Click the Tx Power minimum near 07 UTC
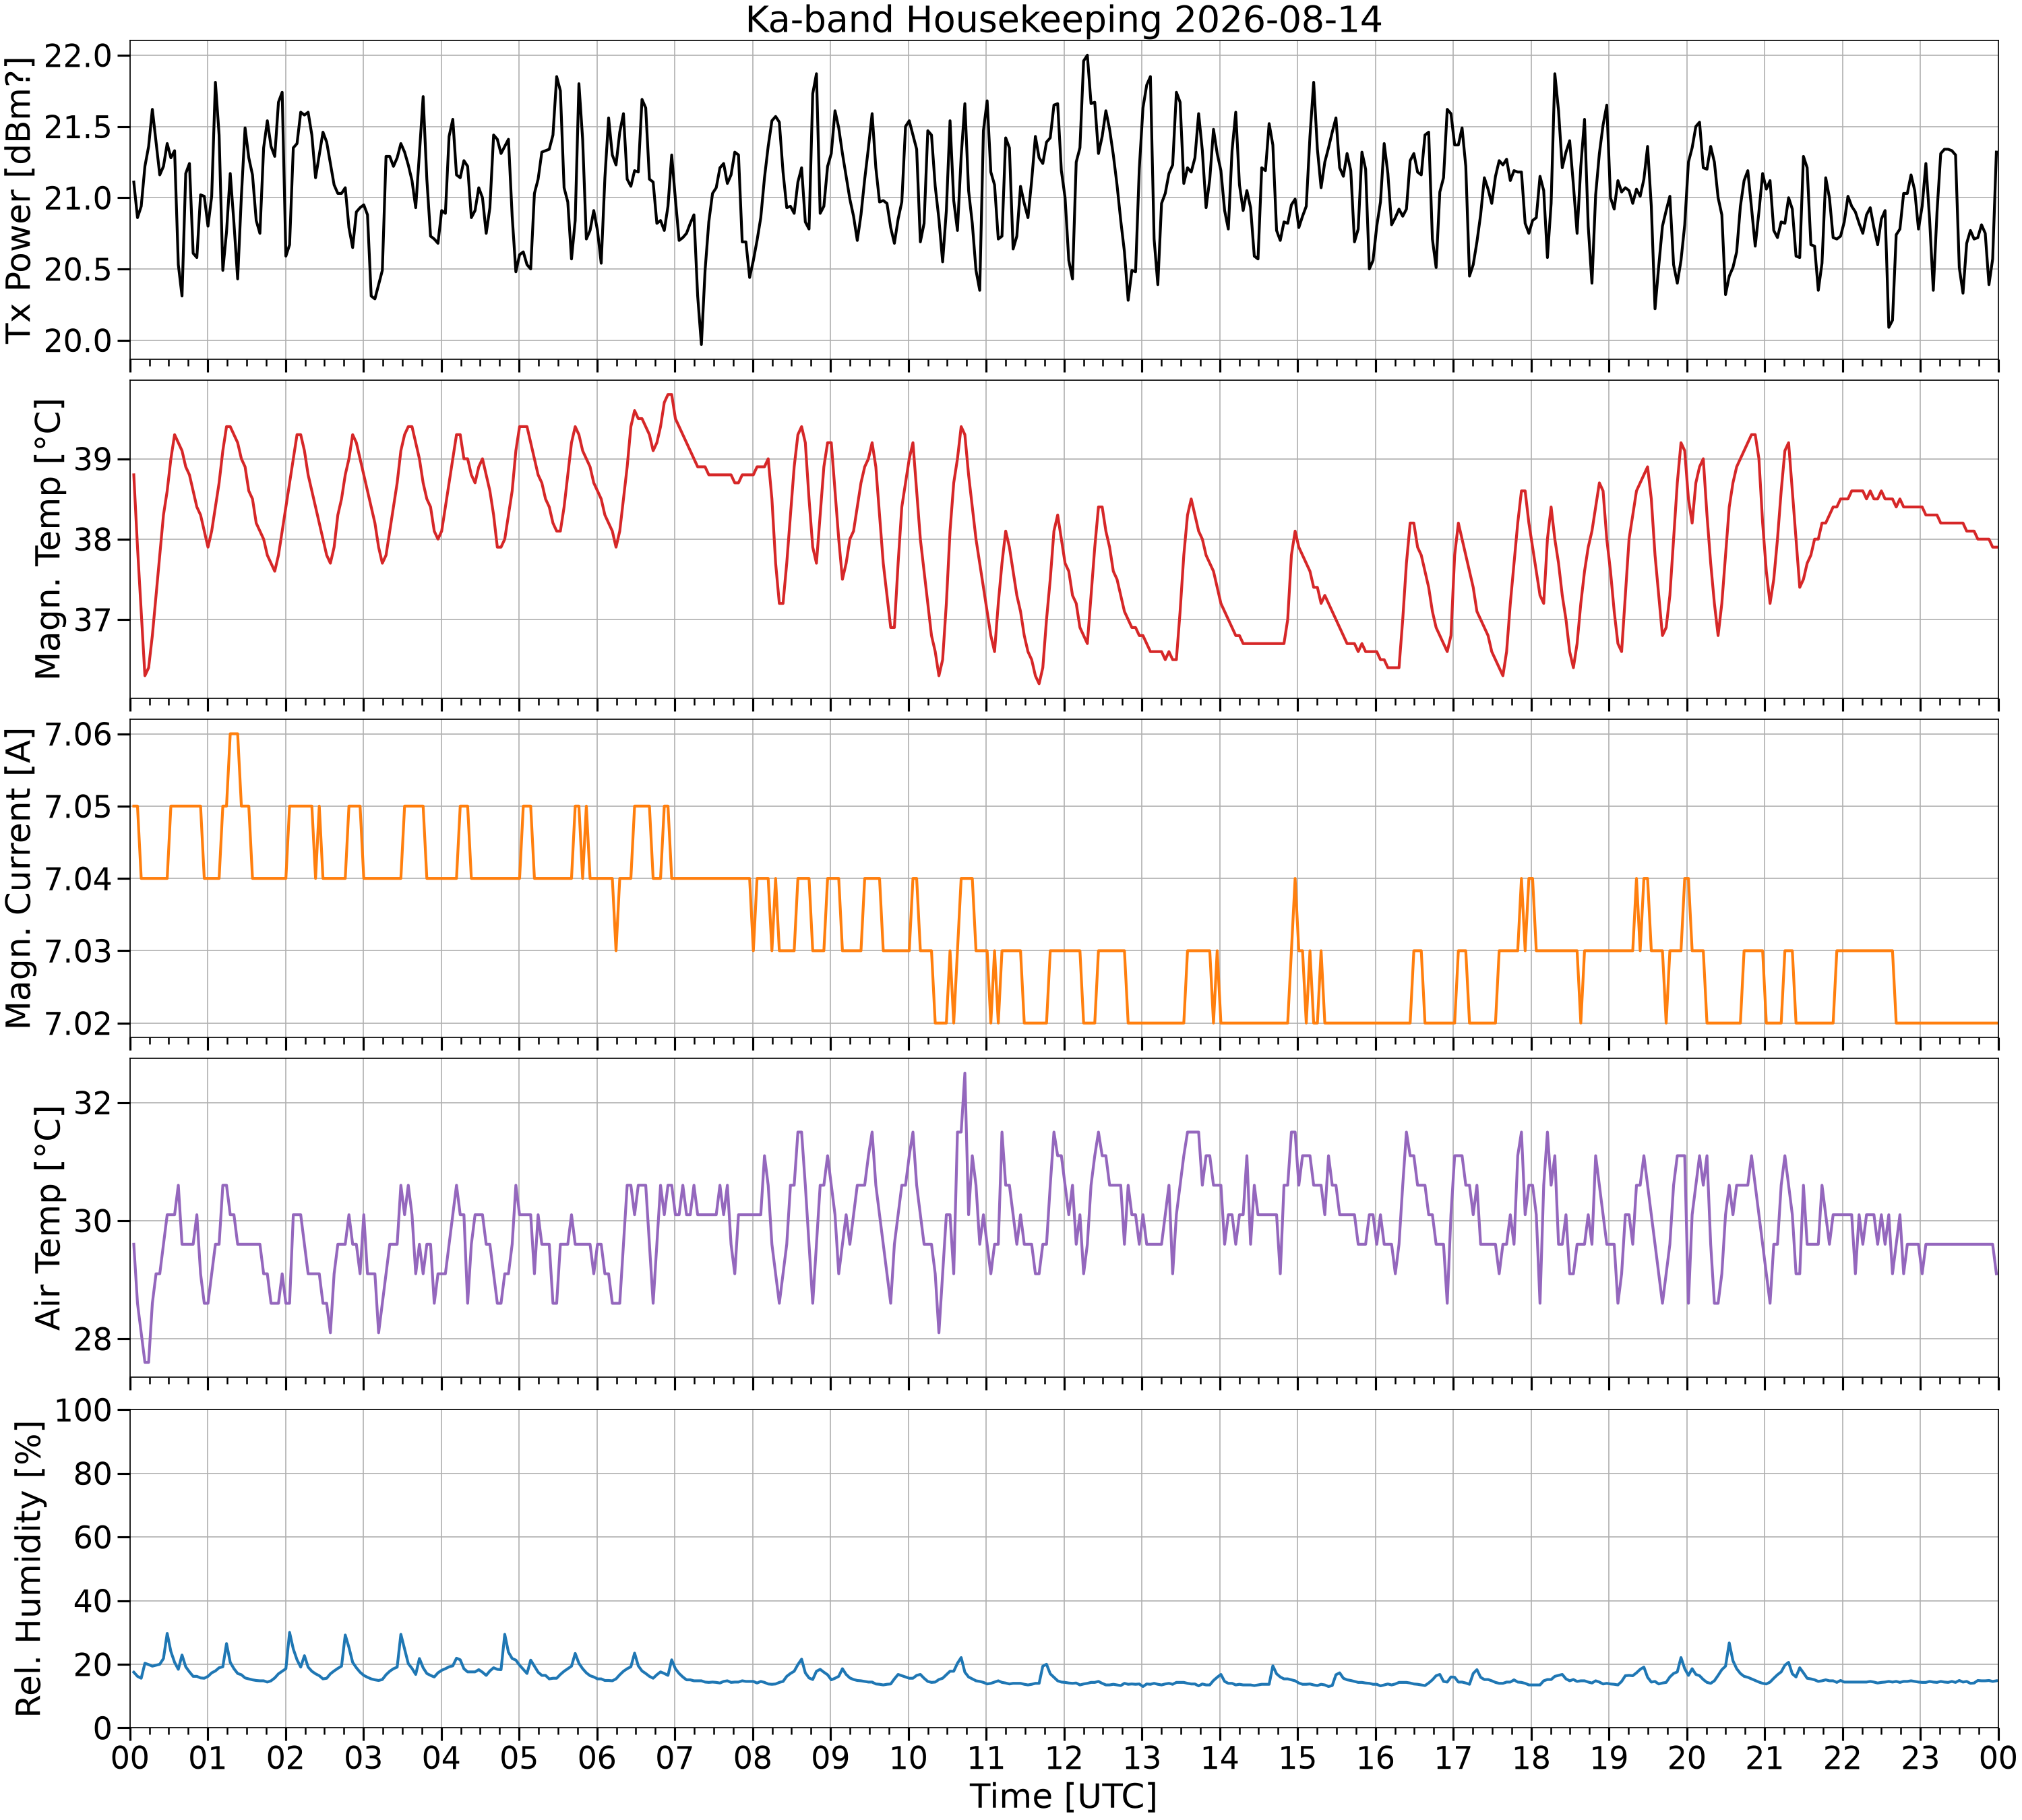The height and width of the screenshot is (1820, 2022). click(x=701, y=344)
